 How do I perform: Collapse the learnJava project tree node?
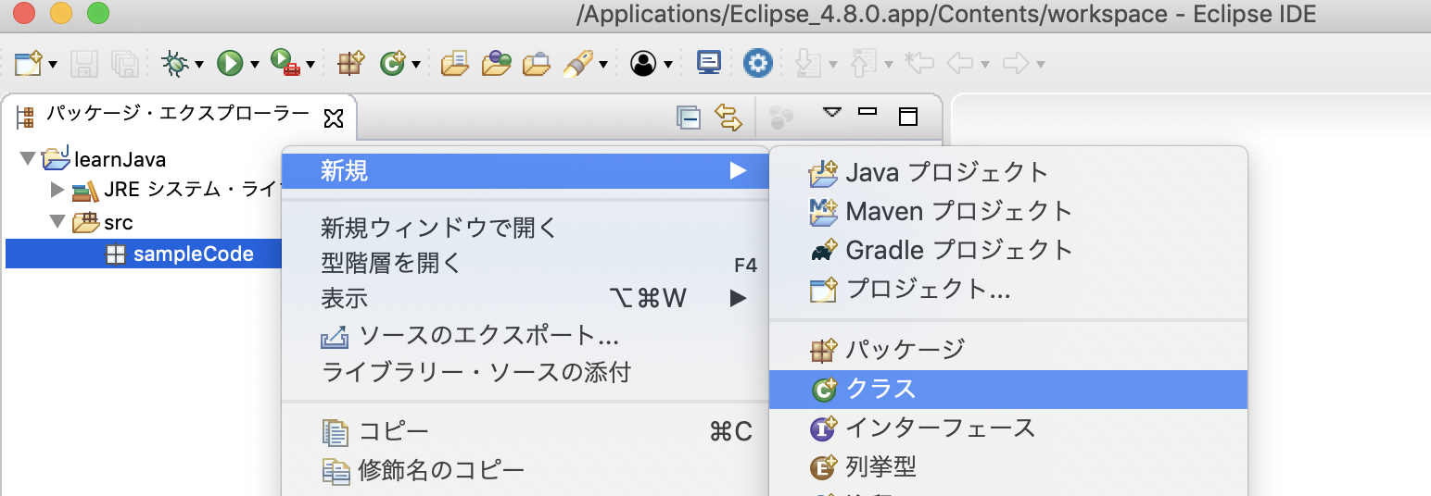pos(27,159)
